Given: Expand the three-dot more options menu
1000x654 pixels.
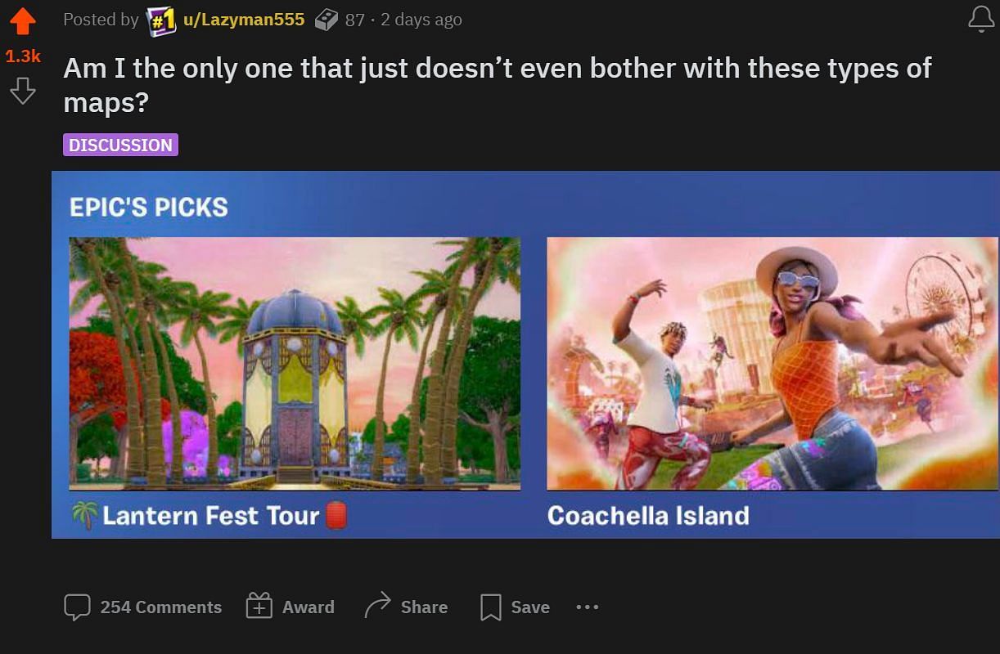Looking at the screenshot, I should (587, 607).
